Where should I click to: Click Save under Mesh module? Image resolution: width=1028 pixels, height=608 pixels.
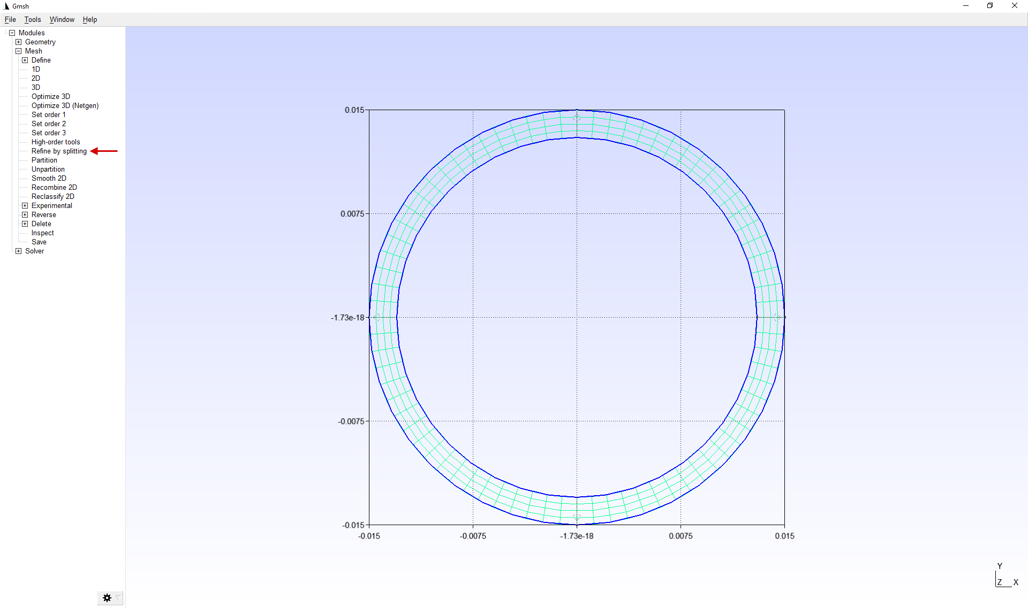[x=39, y=242]
